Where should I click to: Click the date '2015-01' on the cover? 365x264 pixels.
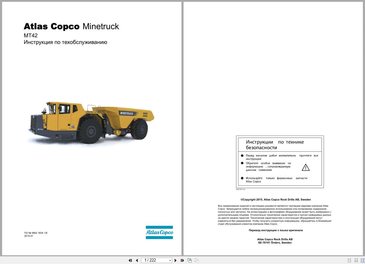(x=29, y=236)
